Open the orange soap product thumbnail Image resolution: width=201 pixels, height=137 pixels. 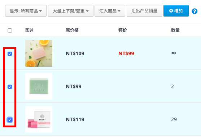pyautogui.click(x=39, y=53)
